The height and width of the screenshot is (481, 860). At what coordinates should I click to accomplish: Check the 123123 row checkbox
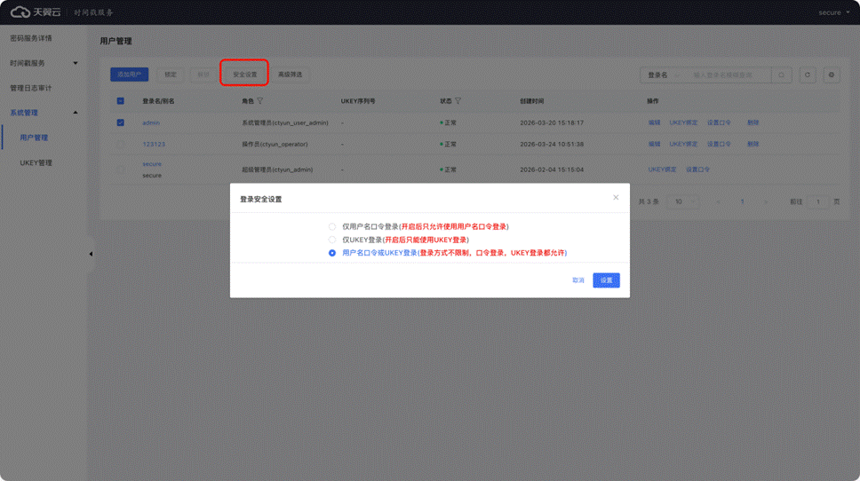[x=121, y=144]
